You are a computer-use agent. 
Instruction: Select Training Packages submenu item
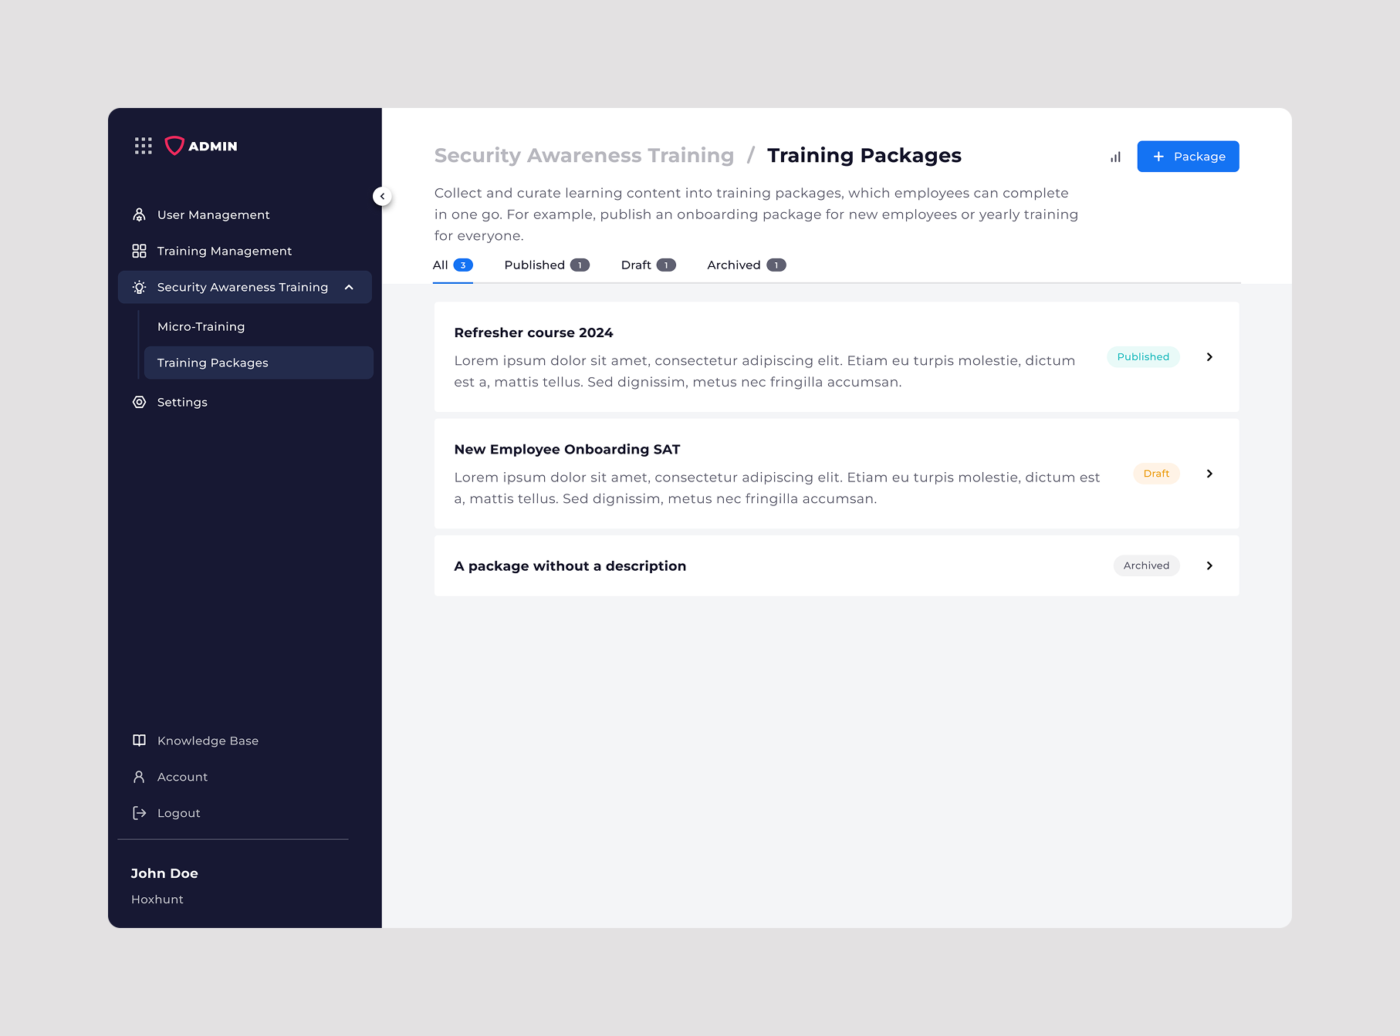tap(259, 363)
